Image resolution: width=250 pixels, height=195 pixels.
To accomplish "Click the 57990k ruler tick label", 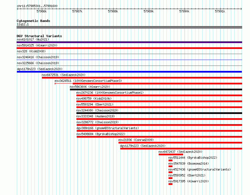I will tap(184, 11).
